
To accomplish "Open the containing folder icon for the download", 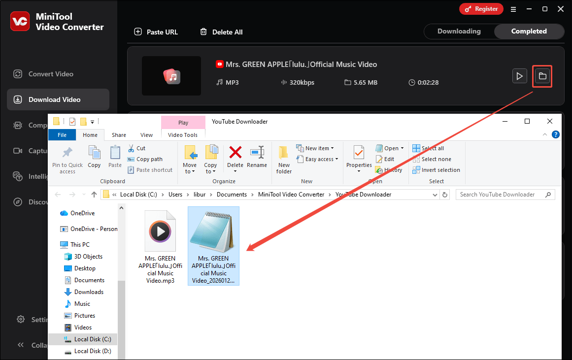I will click(542, 76).
